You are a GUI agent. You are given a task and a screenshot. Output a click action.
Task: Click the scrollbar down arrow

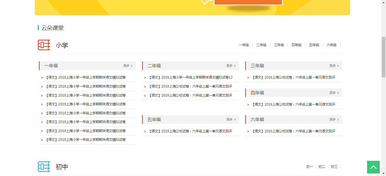point(383,173)
